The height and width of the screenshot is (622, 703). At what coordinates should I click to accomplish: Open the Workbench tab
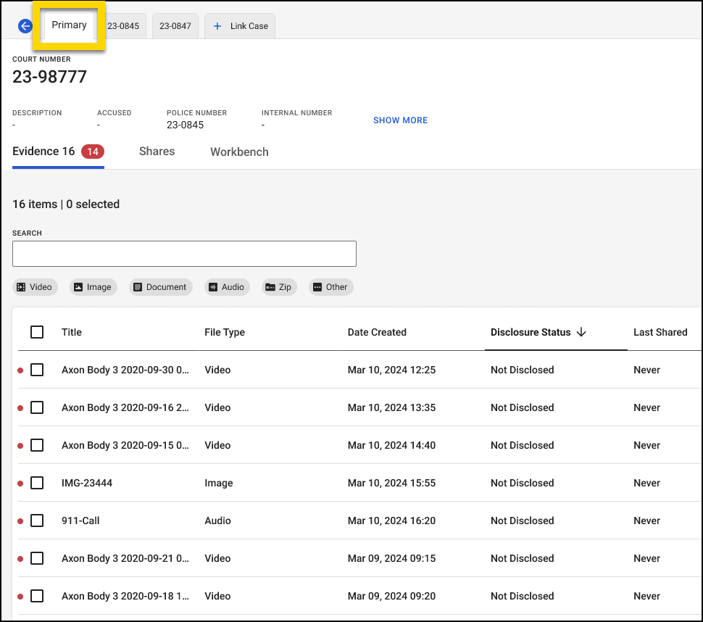coord(239,152)
